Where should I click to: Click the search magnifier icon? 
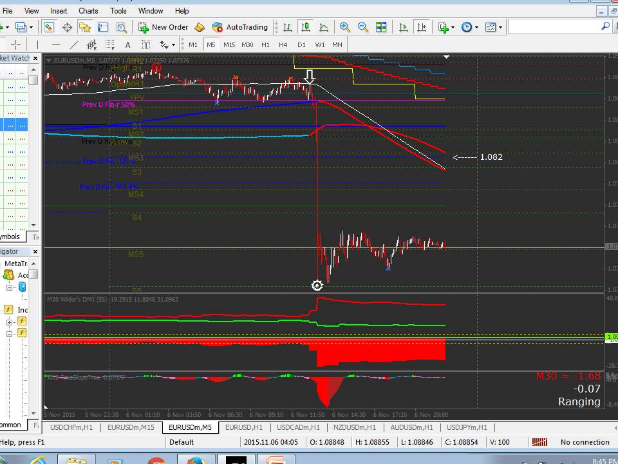(x=605, y=26)
